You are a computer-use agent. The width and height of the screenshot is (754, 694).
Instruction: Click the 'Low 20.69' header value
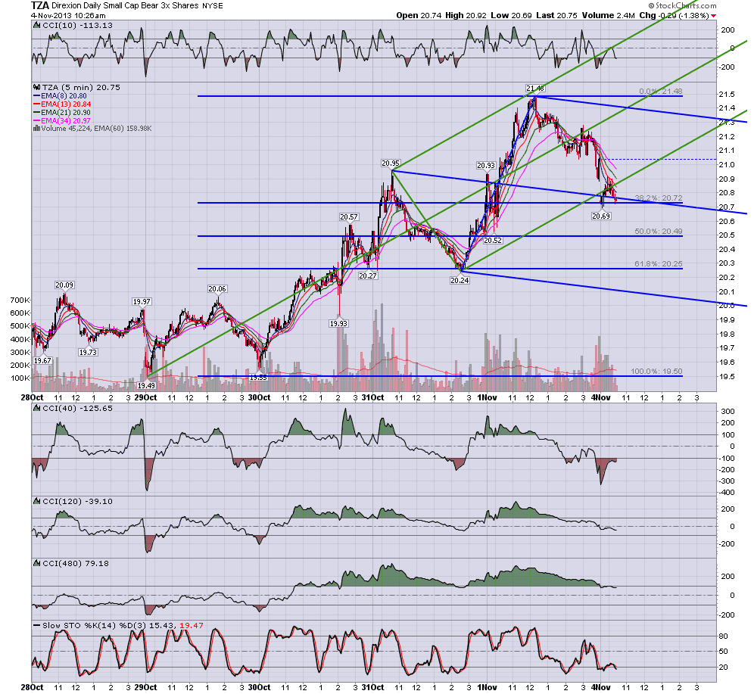[511, 15]
